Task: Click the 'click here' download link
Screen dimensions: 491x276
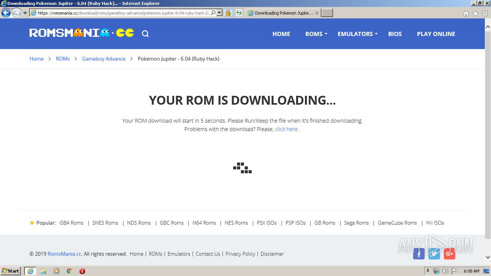Action: (286, 129)
